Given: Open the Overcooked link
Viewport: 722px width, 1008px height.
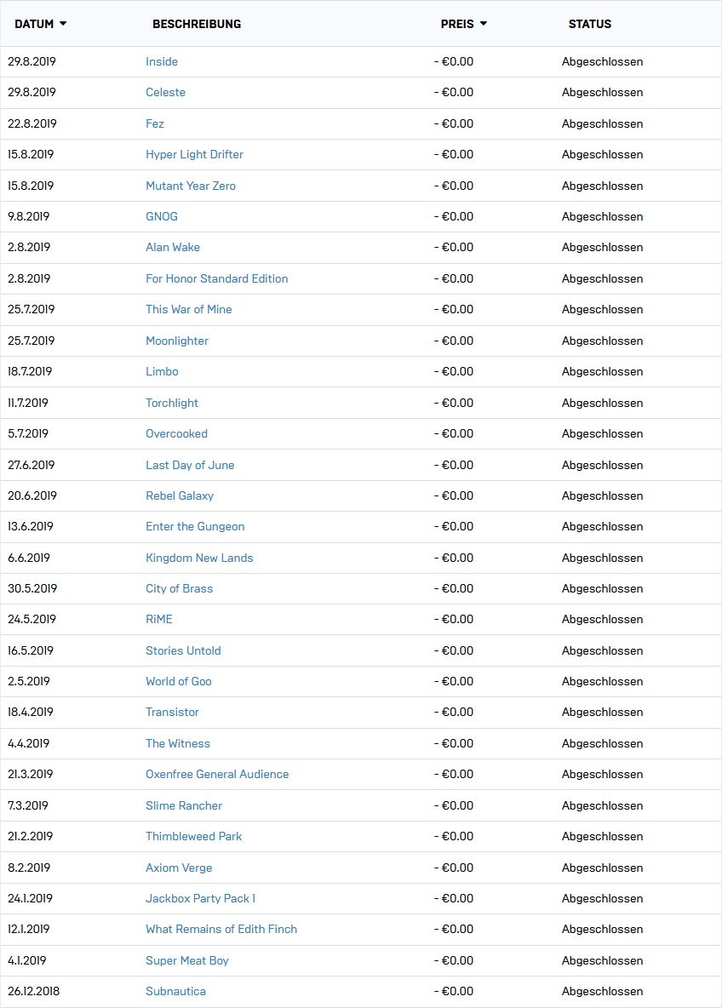Looking at the screenshot, I should coord(176,434).
